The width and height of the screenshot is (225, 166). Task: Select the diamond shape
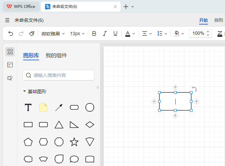coord(90,125)
